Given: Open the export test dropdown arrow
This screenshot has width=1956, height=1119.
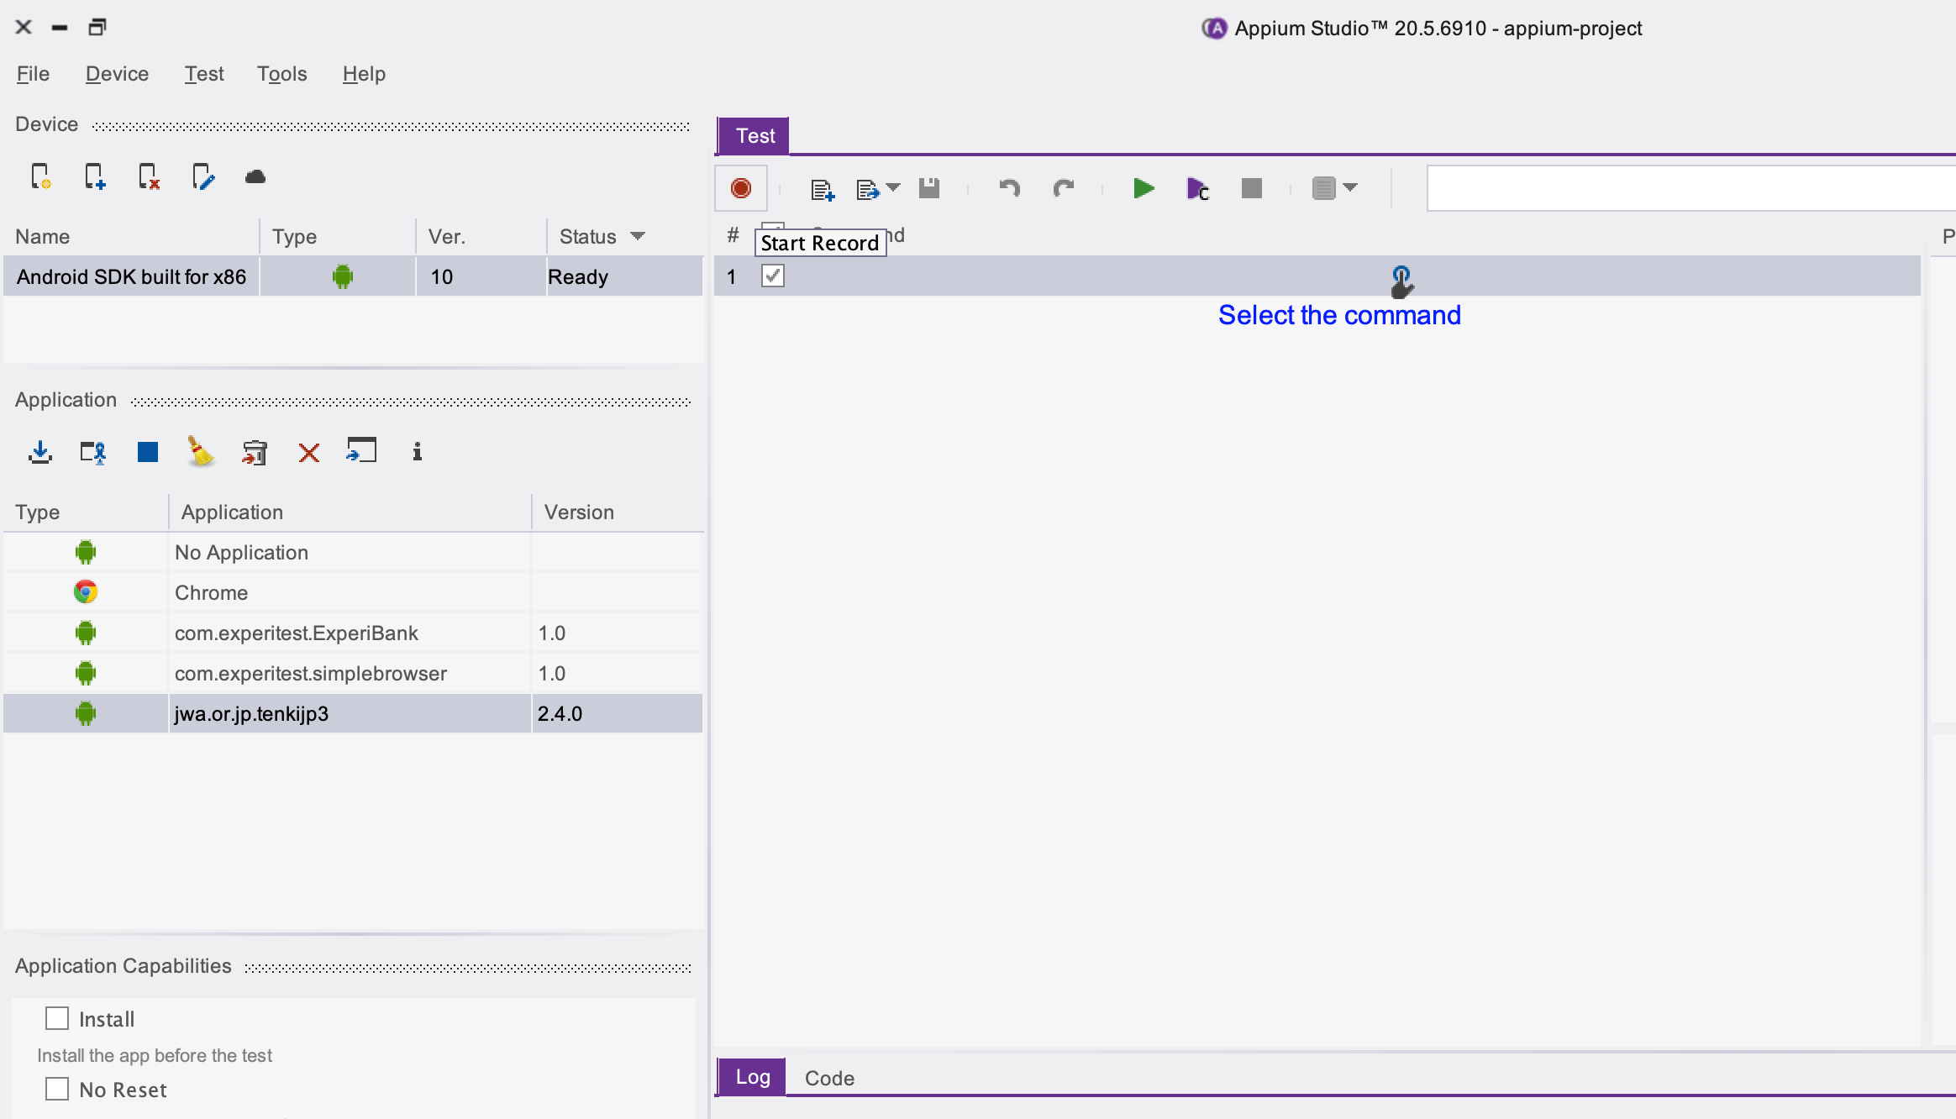Looking at the screenshot, I should tap(893, 187).
